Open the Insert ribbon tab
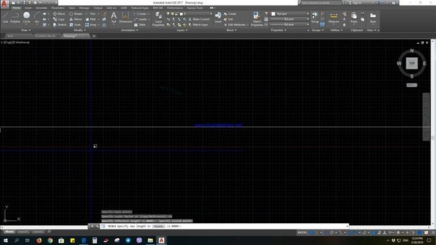Screen dimensions: 436x245 pos(28,8)
